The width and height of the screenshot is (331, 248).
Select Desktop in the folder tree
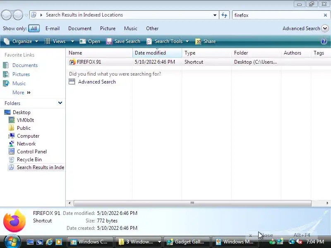coord(22,112)
